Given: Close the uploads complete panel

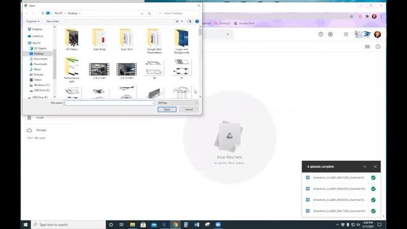Looking at the screenshot, I should [x=375, y=167].
